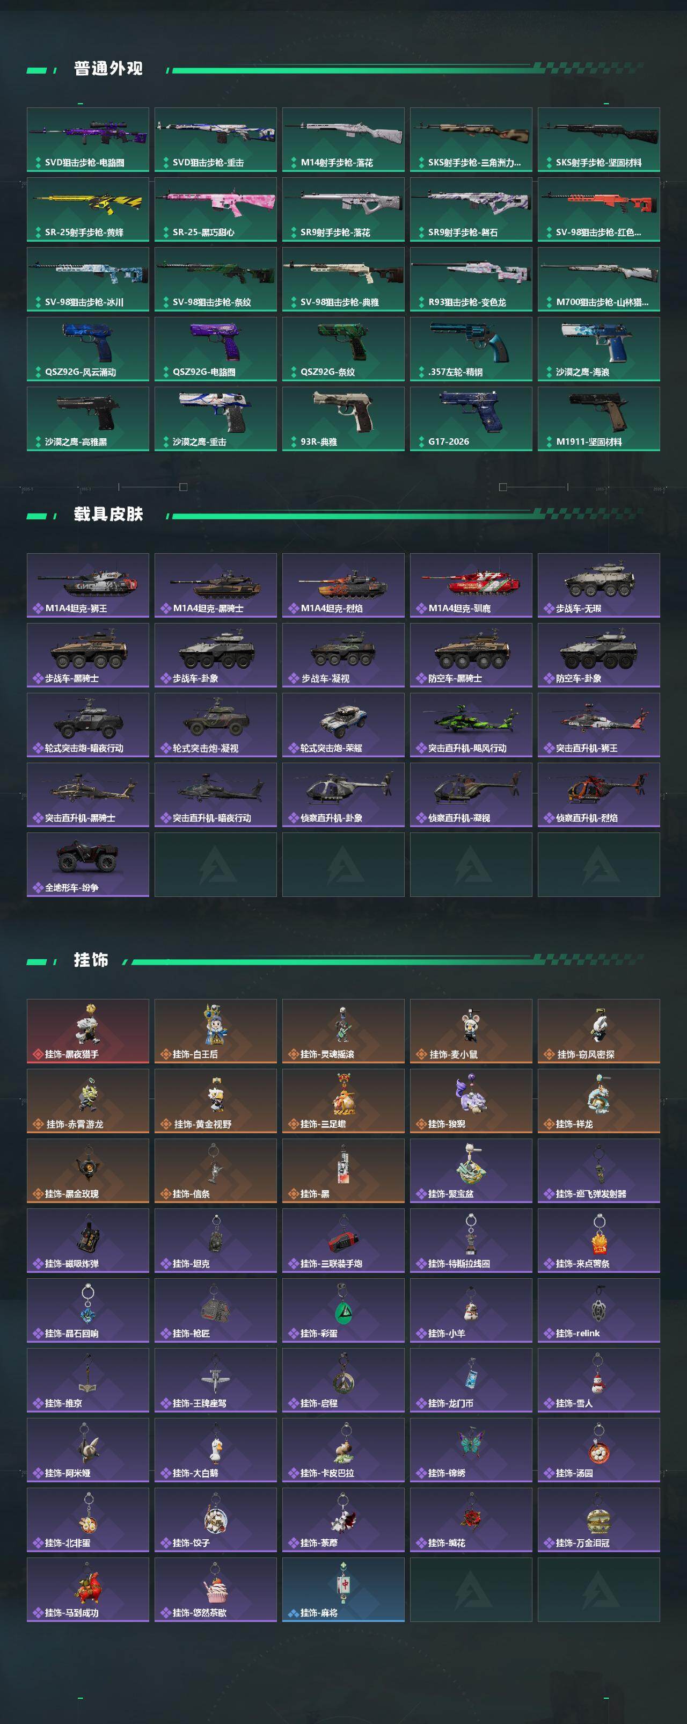Open the M1A4坦克-狮王 tank skin
Viewport: 687px width, 1724px height.
coord(87,585)
